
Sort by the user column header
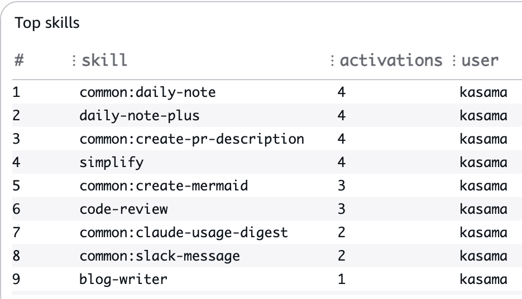480,60
